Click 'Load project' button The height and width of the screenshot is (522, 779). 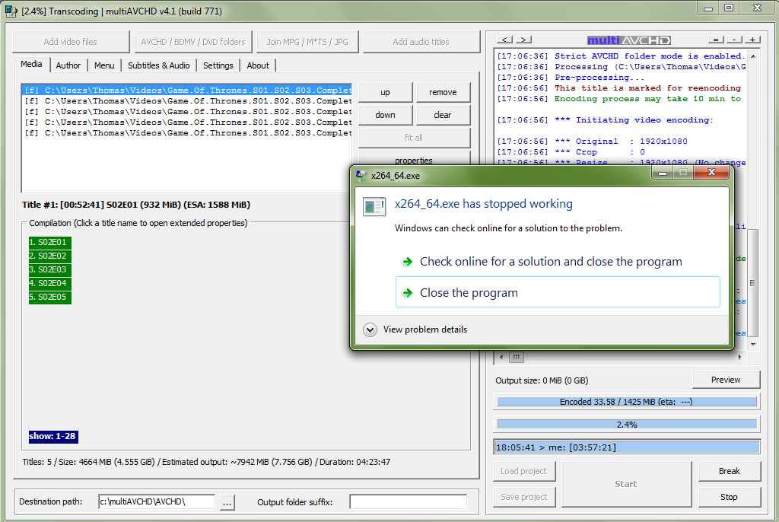(523, 471)
